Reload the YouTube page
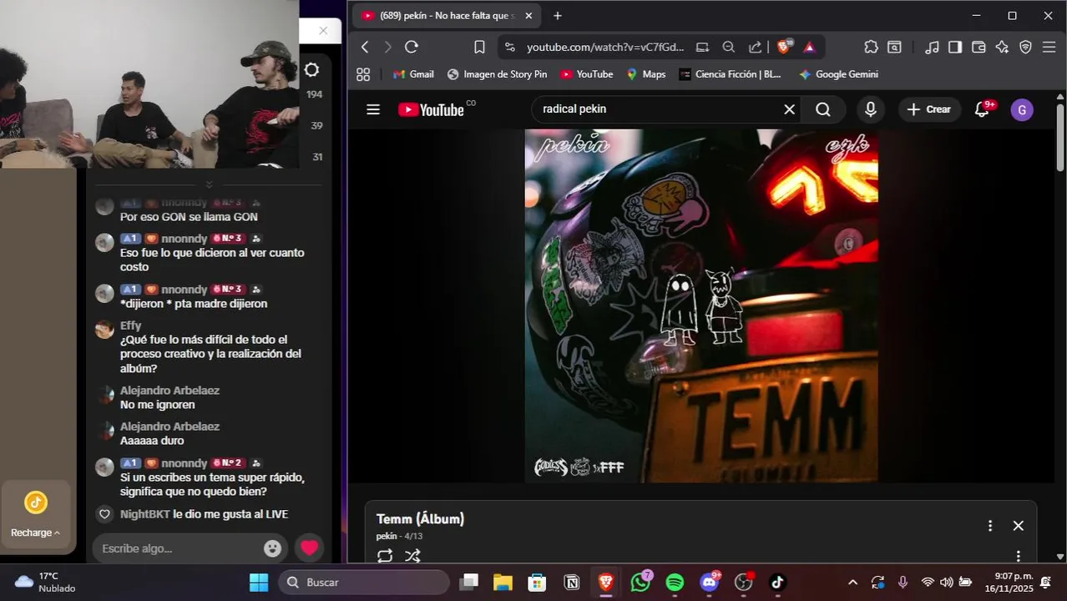 (412, 48)
